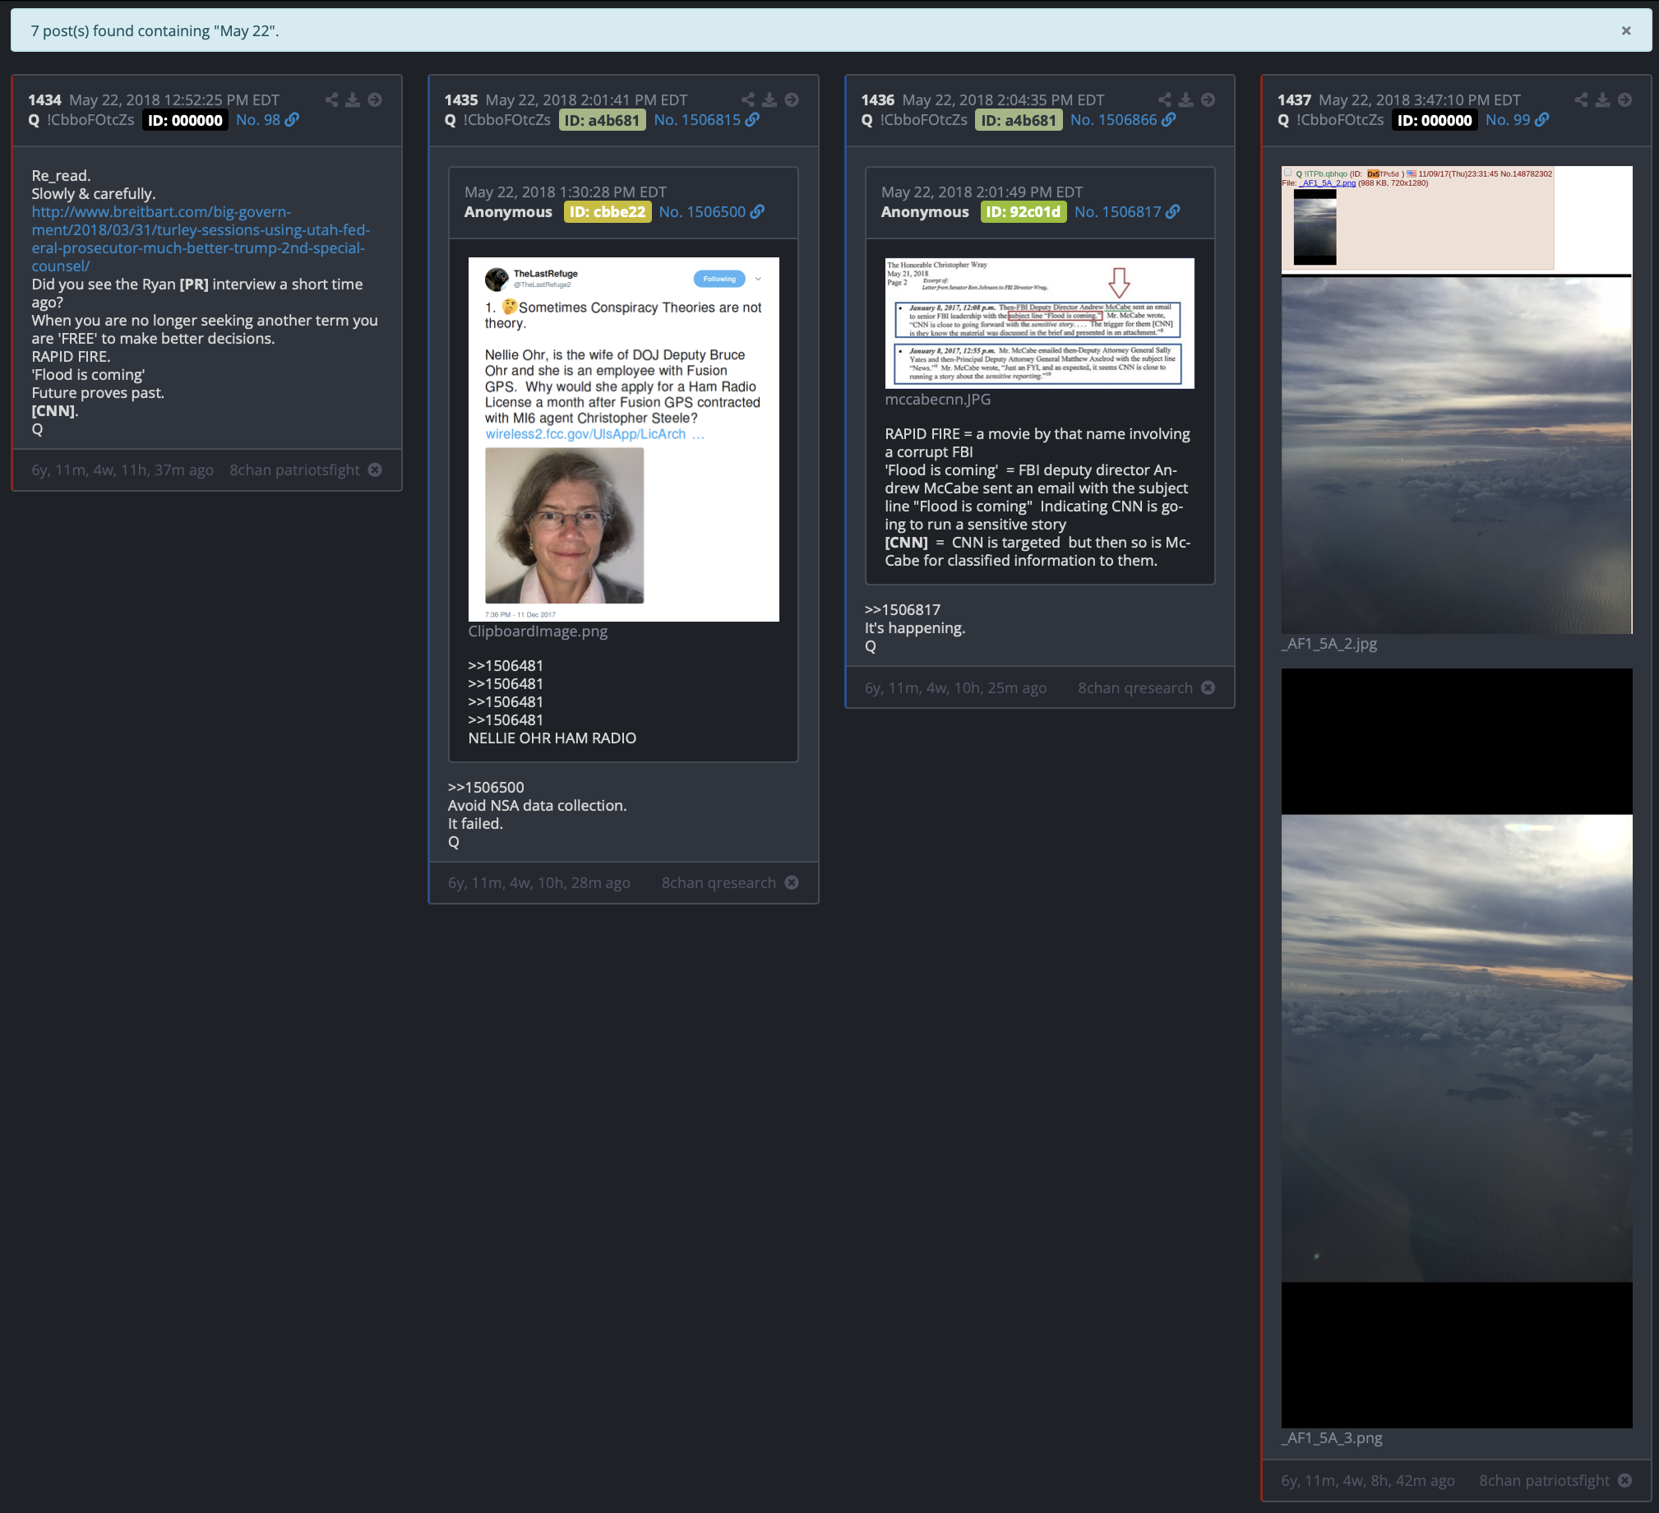Open the No. 1506815 post link

(x=706, y=119)
